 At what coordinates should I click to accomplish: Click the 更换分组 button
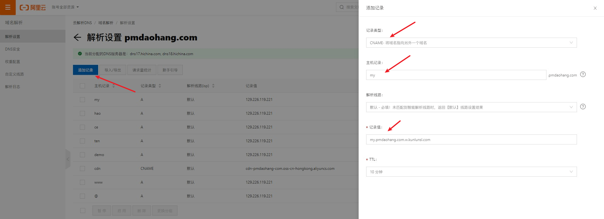click(165, 211)
